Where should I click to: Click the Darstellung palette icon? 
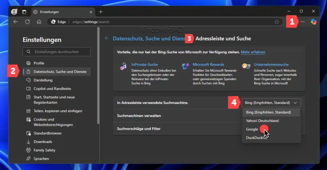coord(28,80)
